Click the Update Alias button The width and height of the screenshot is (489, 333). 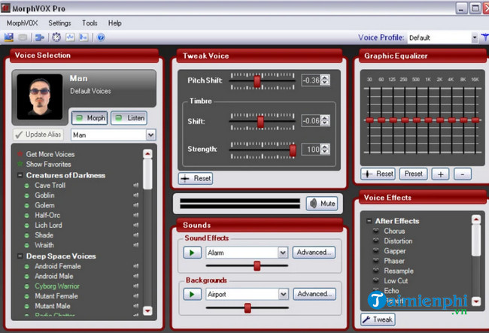point(38,135)
